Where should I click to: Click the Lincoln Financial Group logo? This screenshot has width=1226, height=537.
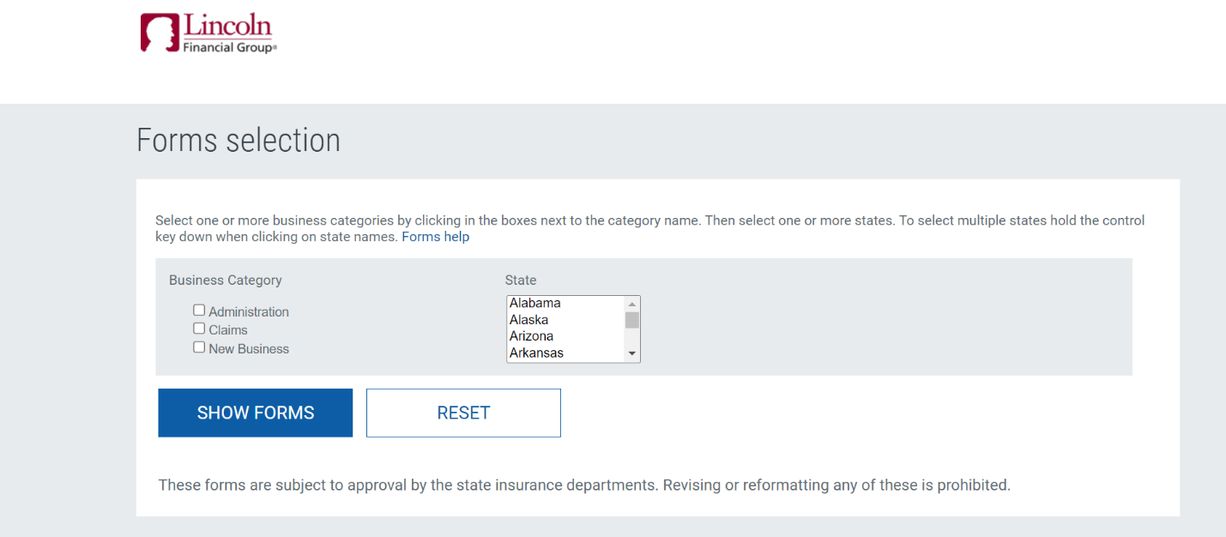(x=208, y=34)
